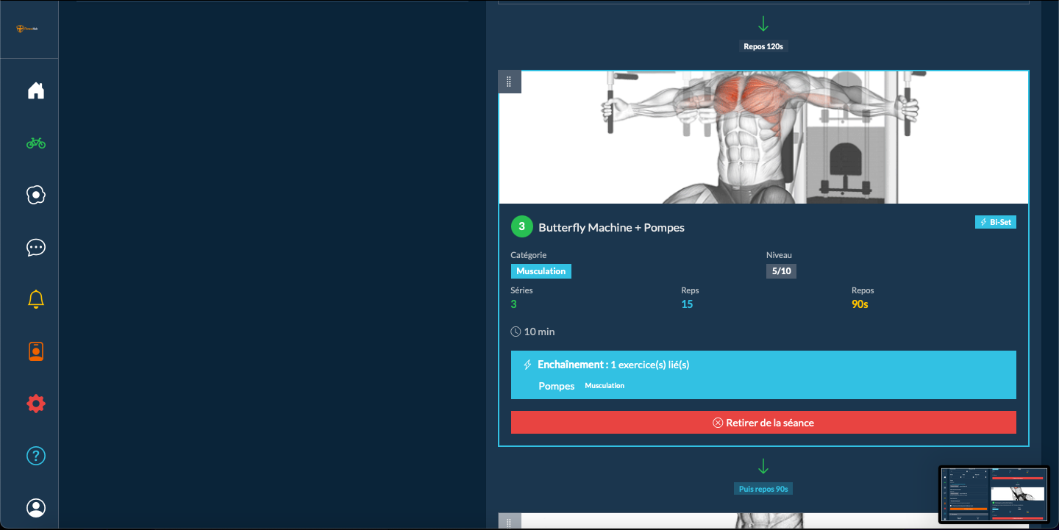Screen dimensions: 1059x530
Task: Click the app logo in top-left corner
Action: (x=28, y=29)
